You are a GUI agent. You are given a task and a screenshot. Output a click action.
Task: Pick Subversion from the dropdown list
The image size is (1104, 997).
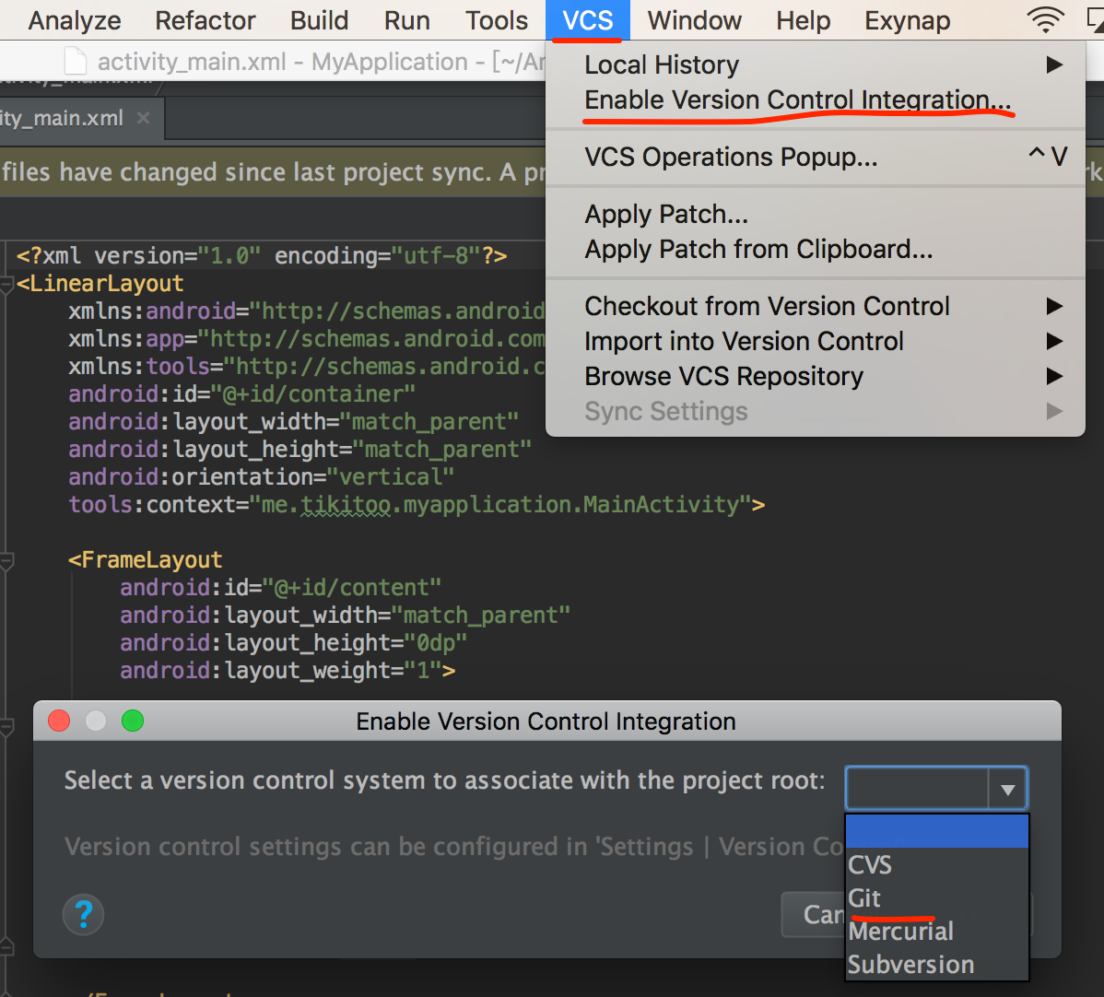click(x=910, y=965)
